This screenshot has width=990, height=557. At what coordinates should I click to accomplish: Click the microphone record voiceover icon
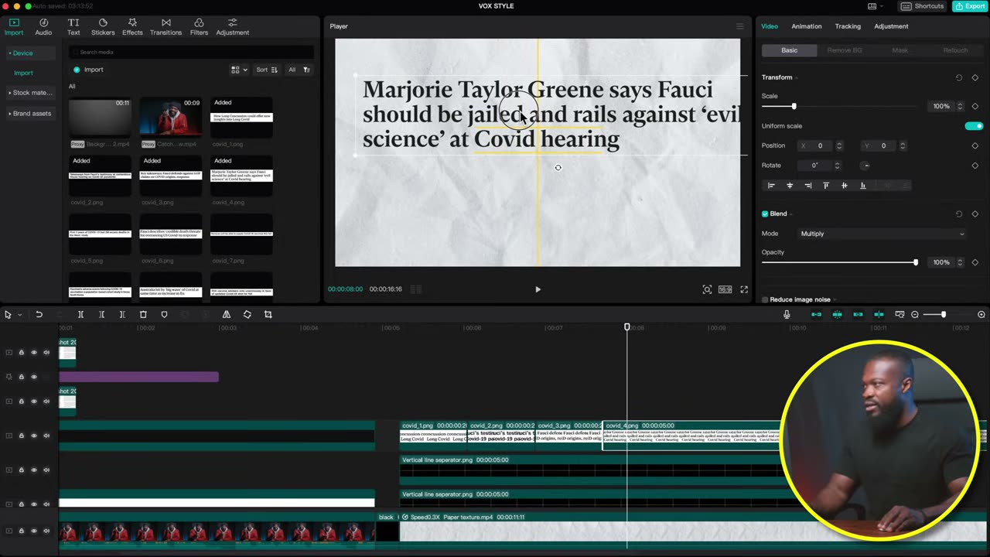pos(787,315)
